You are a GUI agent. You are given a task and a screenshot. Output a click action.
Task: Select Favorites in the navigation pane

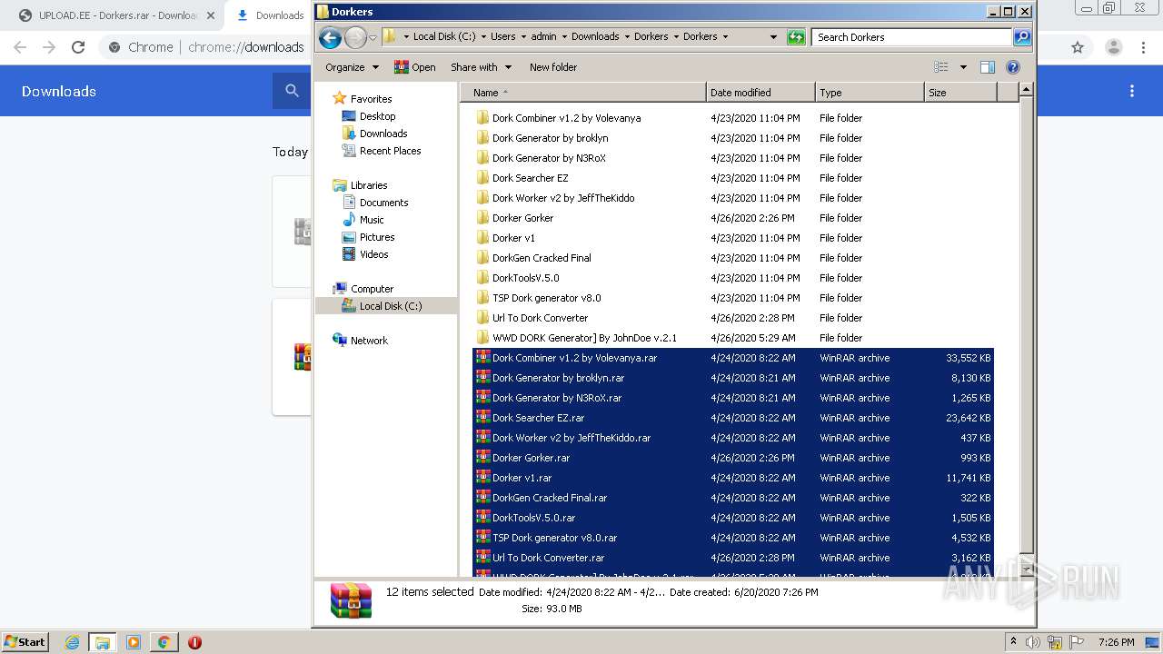tap(371, 99)
